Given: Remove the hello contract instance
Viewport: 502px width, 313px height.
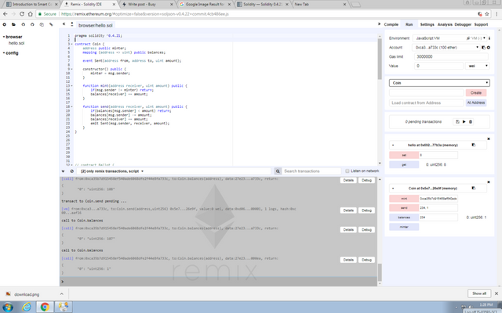Looking at the screenshot, I should pyautogui.click(x=489, y=139).
